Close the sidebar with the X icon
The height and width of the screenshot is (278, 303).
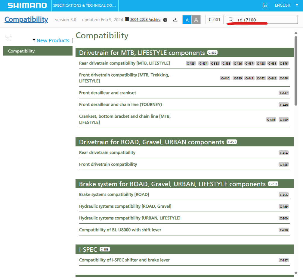click(8, 38)
